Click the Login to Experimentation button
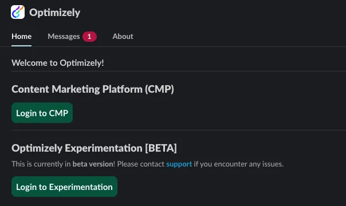Image resolution: width=346 pixels, height=206 pixels. click(x=64, y=187)
